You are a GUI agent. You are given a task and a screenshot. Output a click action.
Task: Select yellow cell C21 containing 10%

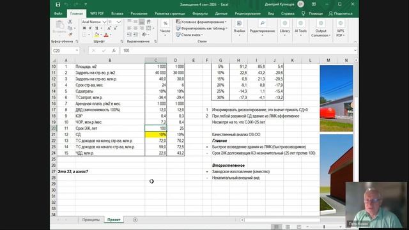point(156,135)
